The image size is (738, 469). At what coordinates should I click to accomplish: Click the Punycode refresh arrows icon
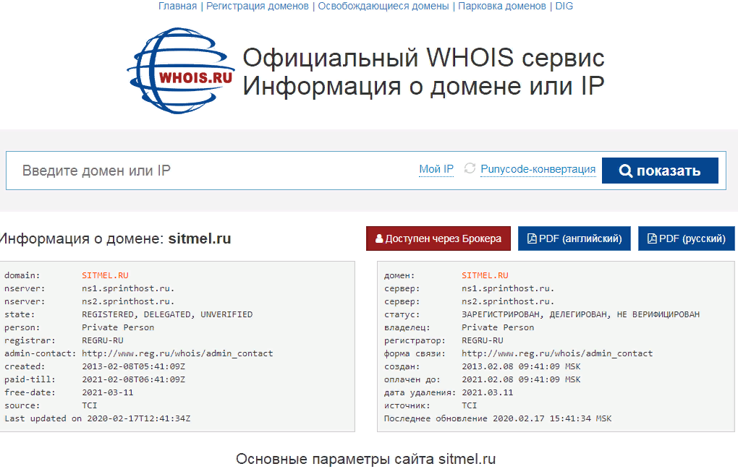470,168
